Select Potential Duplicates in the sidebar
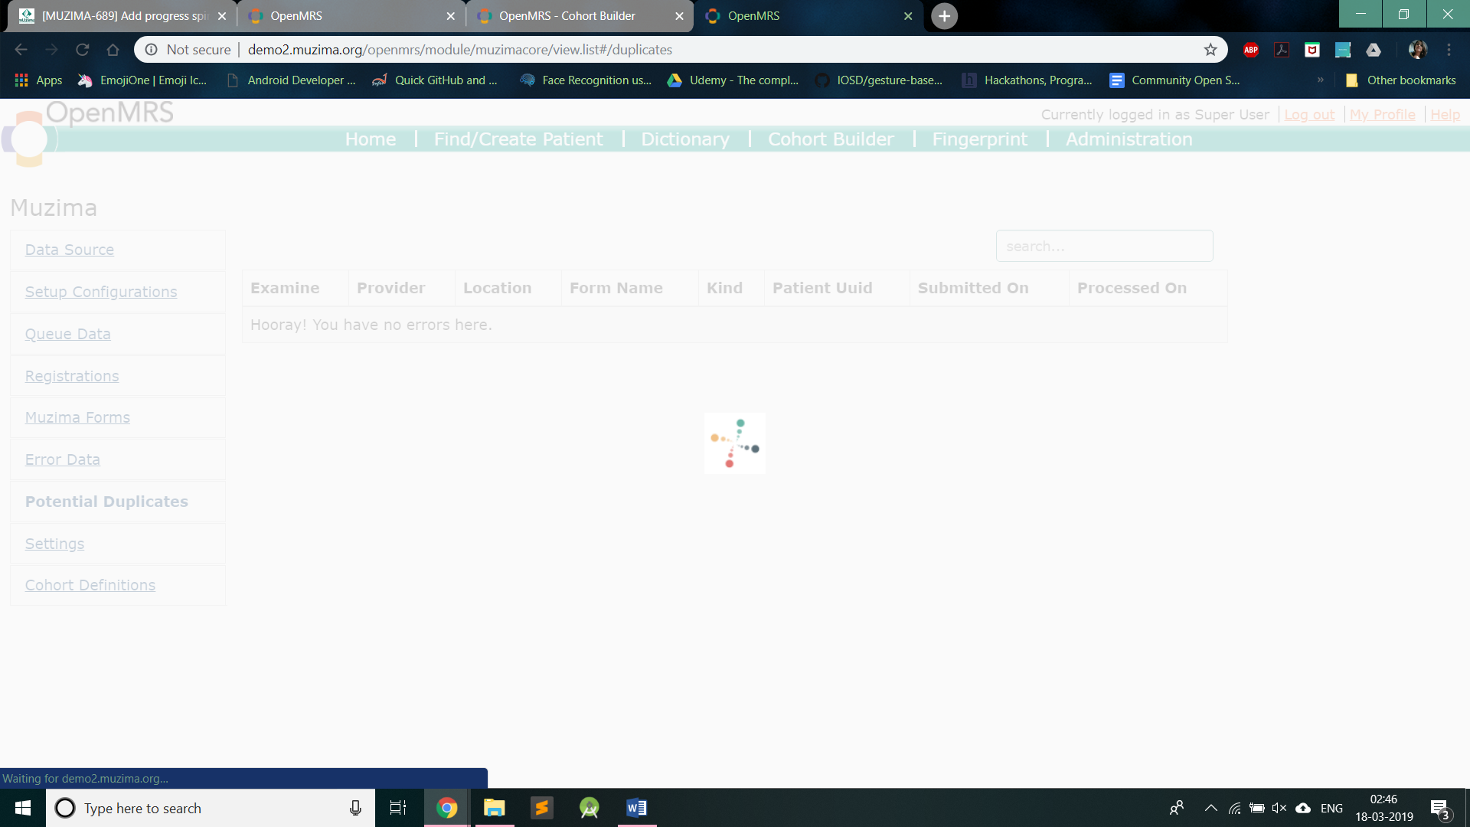Screen dimensions: 1470x827 106,502
